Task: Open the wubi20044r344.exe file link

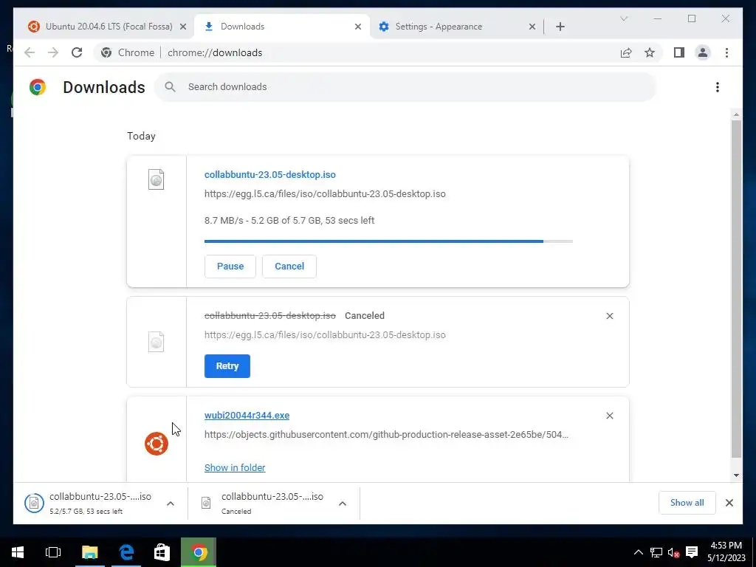Action: pyautogui.click(x=247, y=415)
